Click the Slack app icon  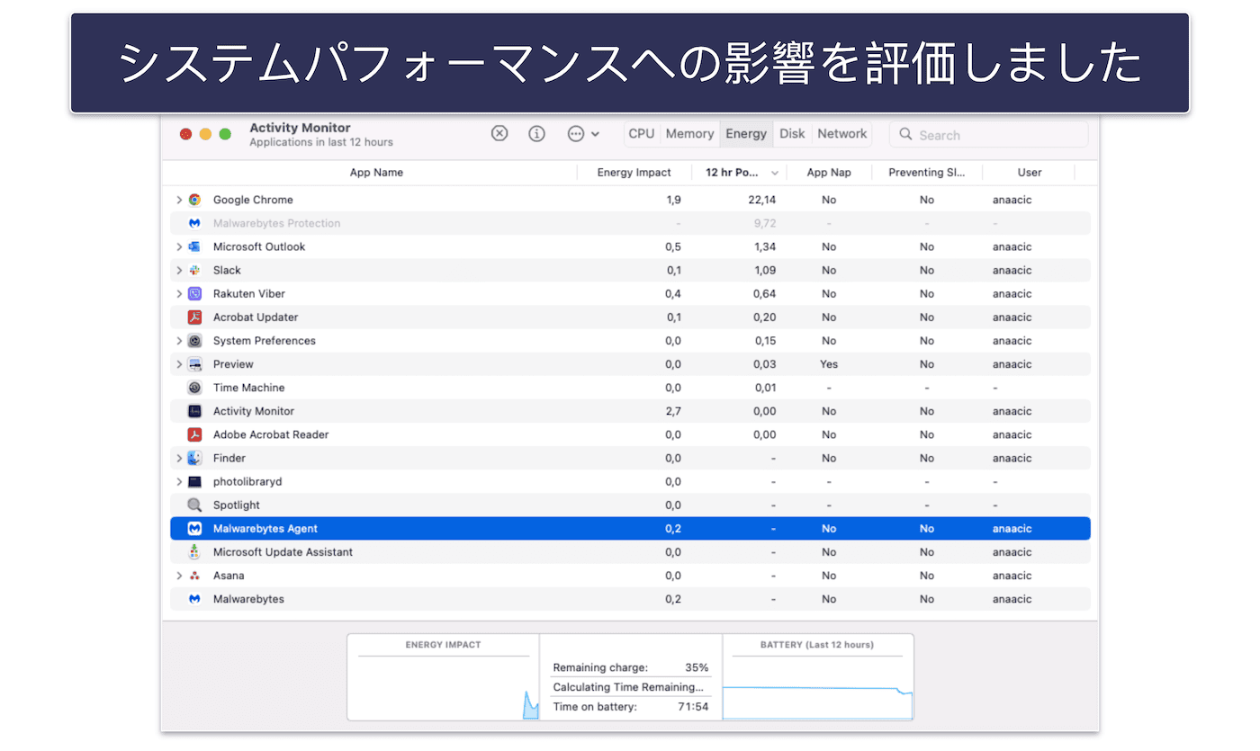(194, 270)
